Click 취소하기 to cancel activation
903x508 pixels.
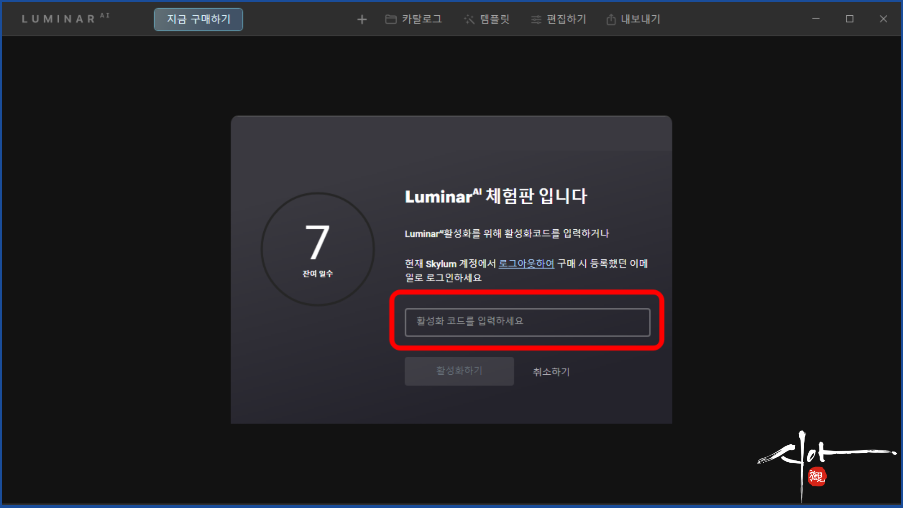pyautogui.click(x=551, y=372)
